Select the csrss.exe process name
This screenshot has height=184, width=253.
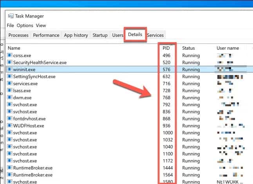click(x=22, y=55)
